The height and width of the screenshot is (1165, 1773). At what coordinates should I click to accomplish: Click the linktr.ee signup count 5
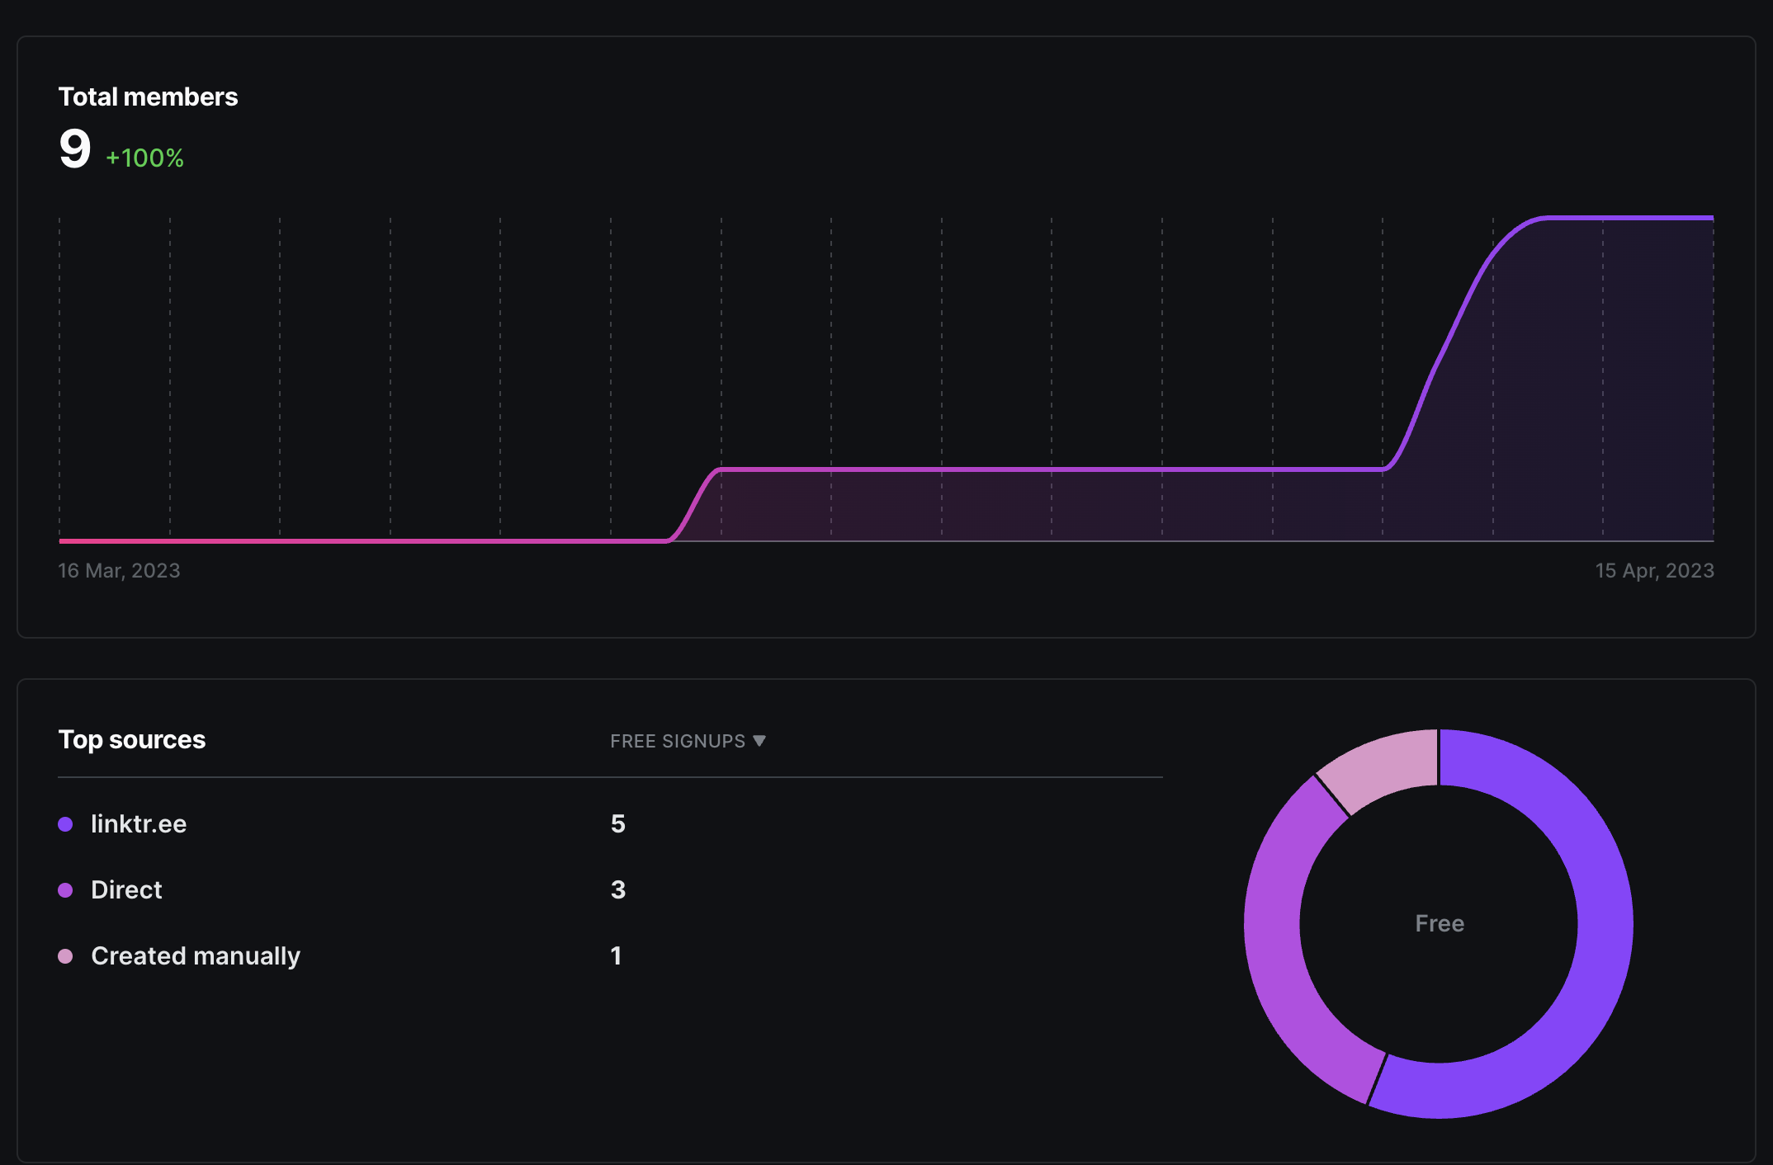(x=617, y=823)
